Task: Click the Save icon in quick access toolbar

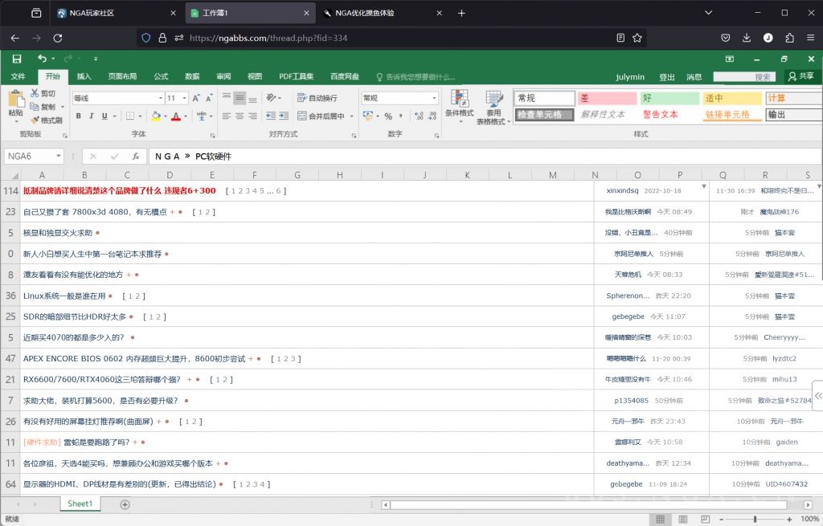Action: pos(17,59)
